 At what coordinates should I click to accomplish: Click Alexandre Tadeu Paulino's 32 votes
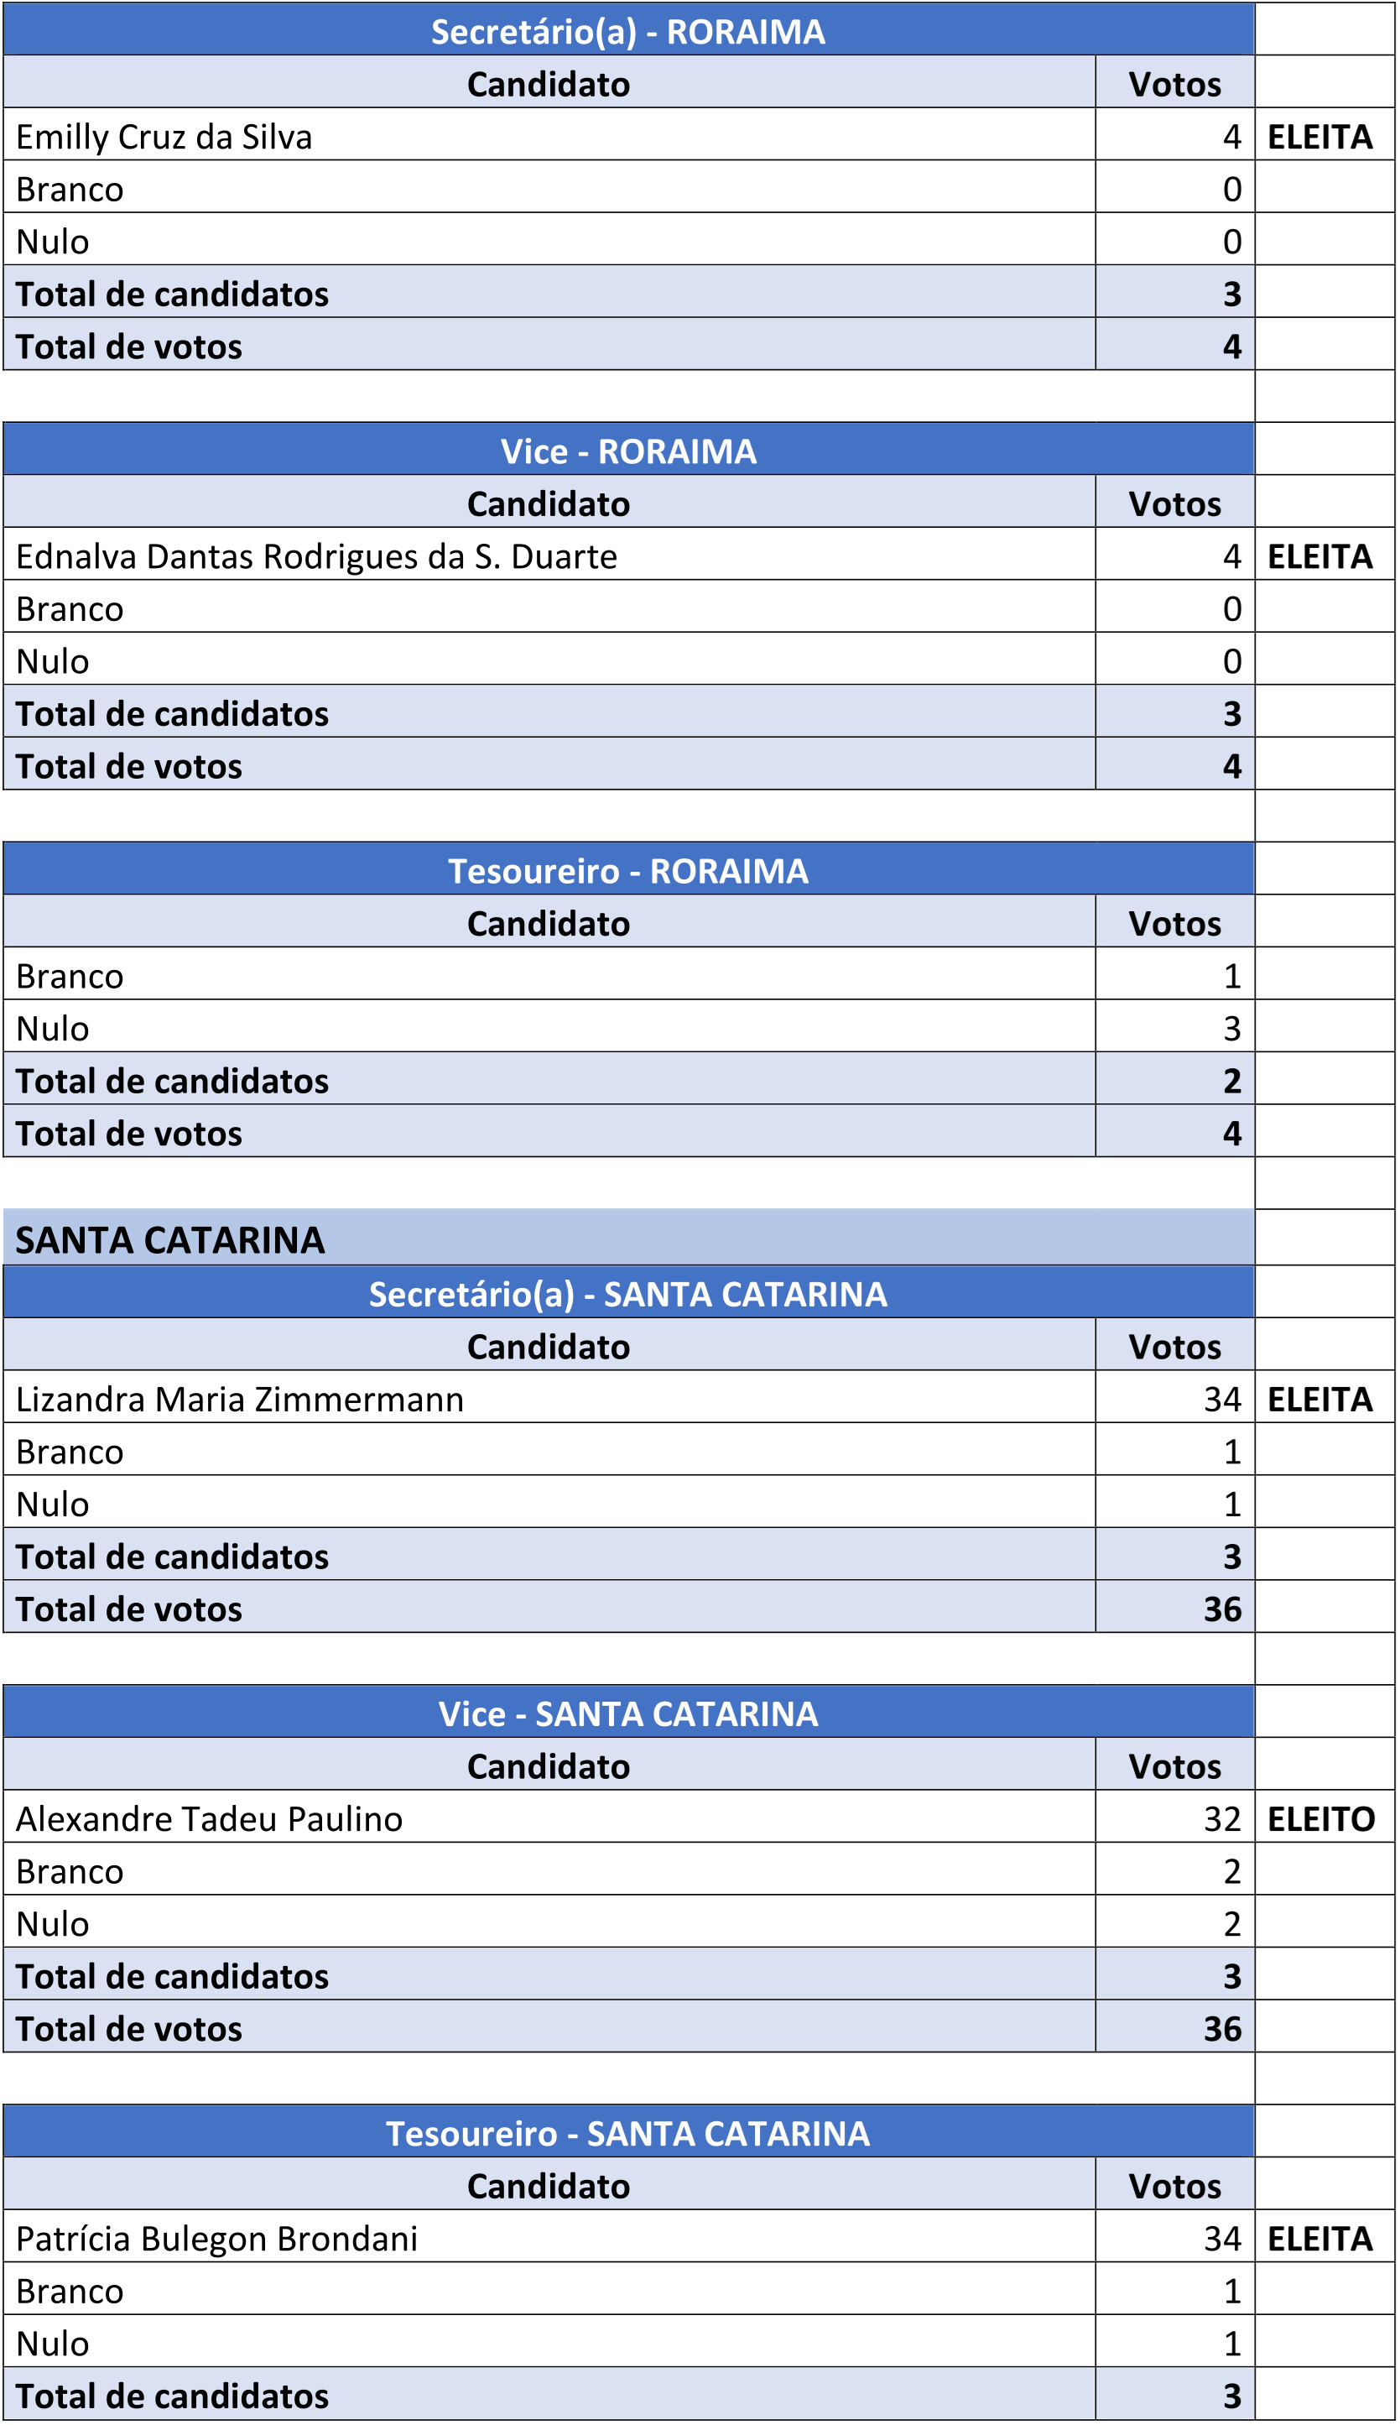click(x=1221, y=1819)
